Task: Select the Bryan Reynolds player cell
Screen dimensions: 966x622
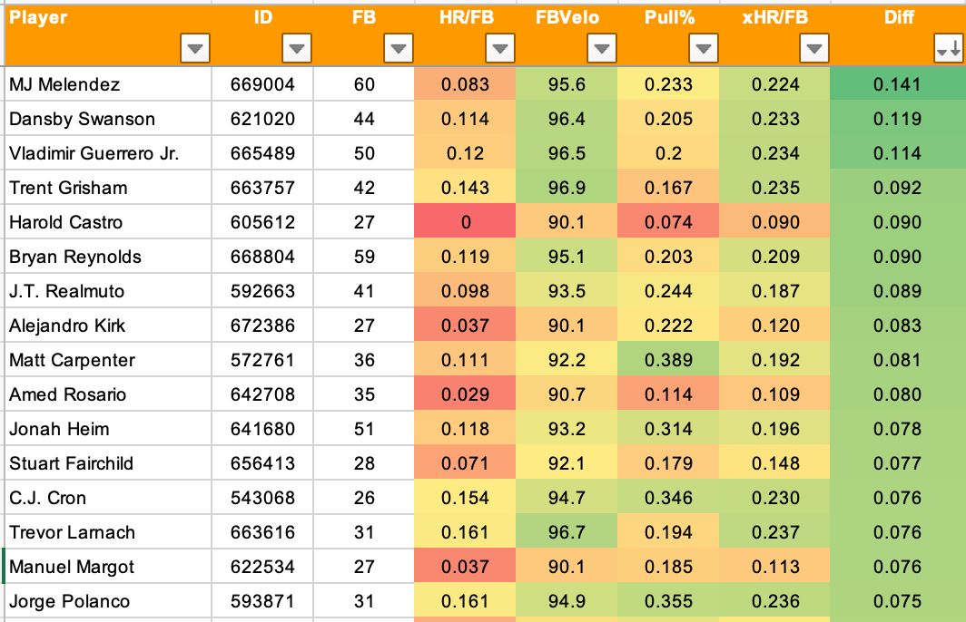Action: 108,256
